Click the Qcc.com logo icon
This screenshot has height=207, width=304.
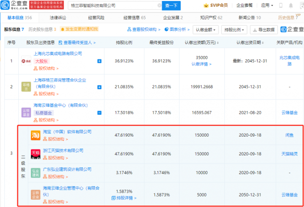[x=5, y=5]
